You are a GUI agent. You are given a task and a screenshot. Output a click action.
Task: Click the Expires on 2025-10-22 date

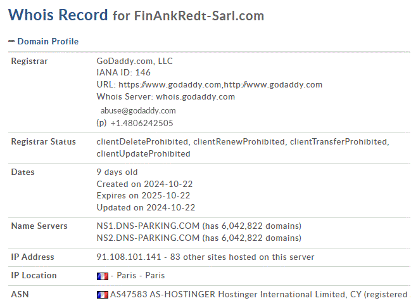pos(143,195)
